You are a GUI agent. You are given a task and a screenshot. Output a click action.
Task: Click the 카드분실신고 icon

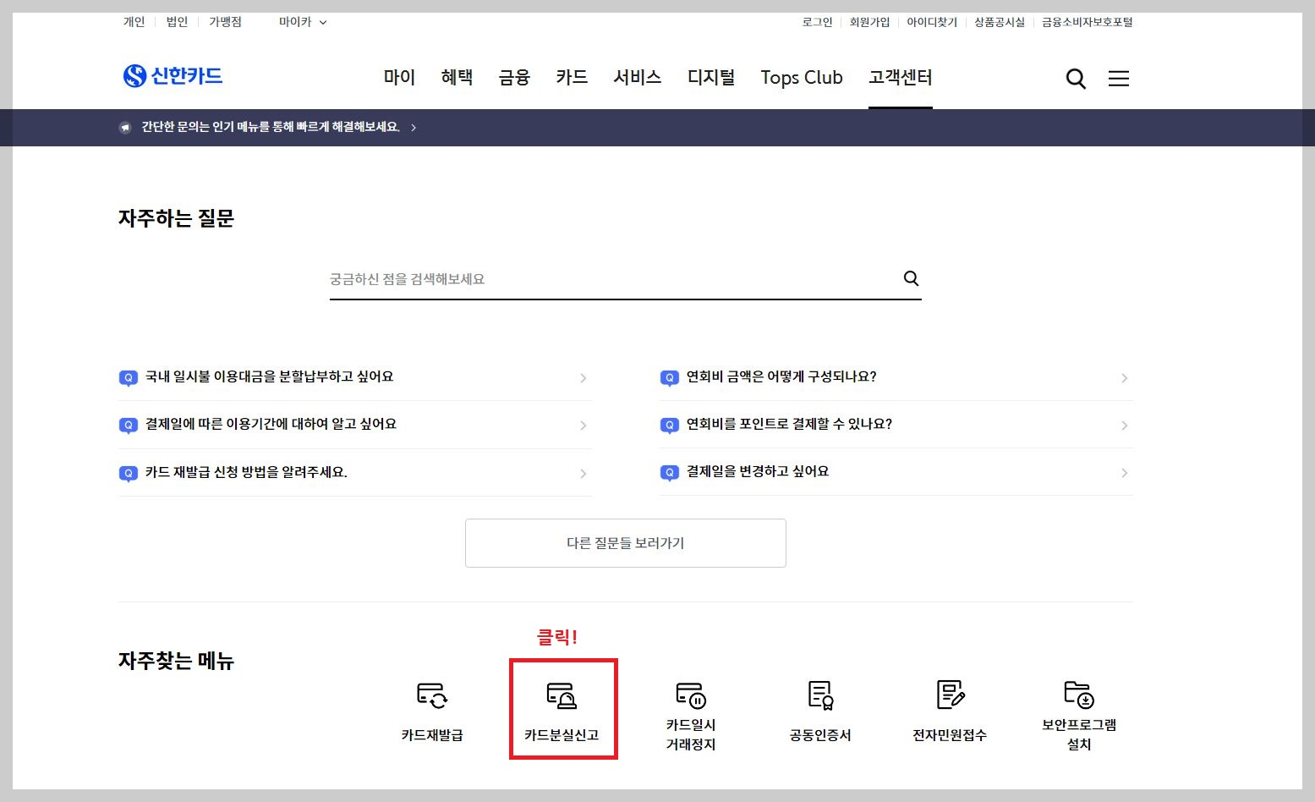562,695
